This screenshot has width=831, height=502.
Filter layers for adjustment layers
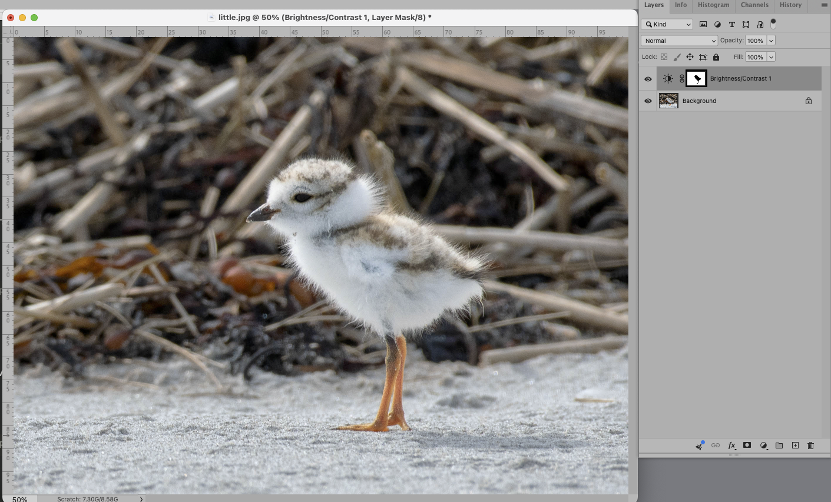(717, 24)
